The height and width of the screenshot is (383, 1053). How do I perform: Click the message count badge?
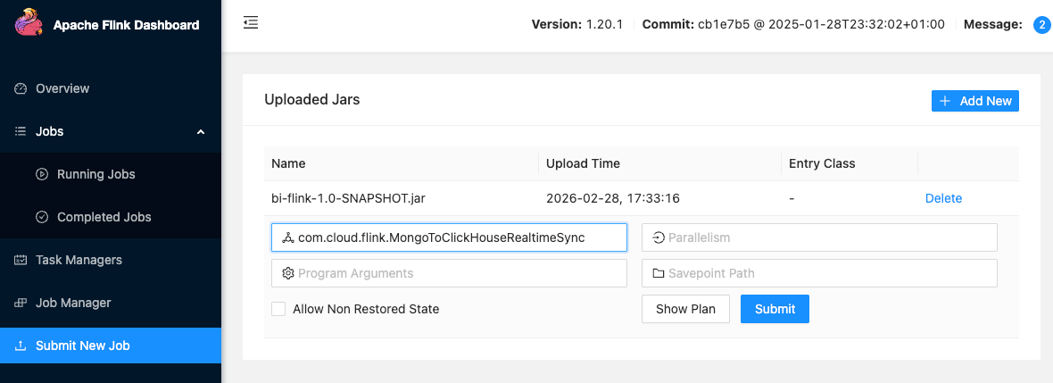click(1041, 25)
